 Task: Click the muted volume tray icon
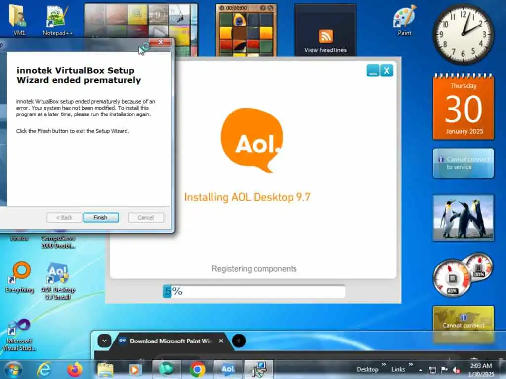coord(456,370)
